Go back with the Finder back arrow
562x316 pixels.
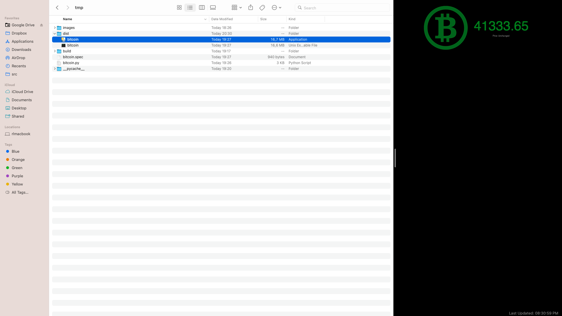(x=57, y=8)
